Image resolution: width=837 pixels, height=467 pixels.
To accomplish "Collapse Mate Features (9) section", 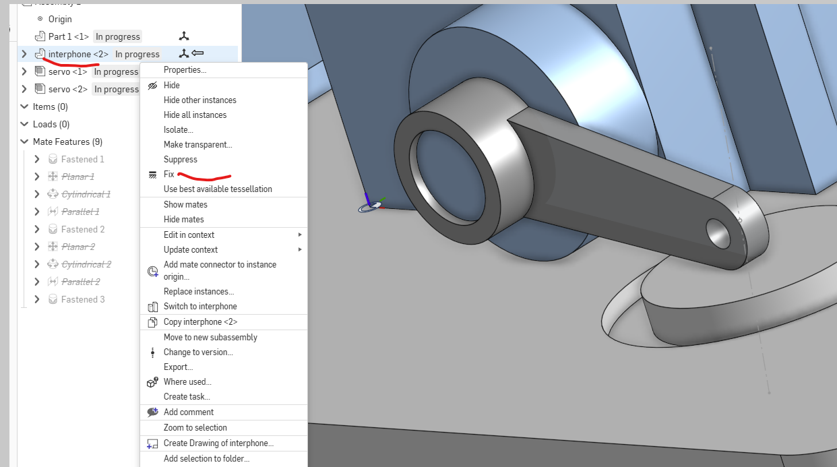I will click(24, 142).
